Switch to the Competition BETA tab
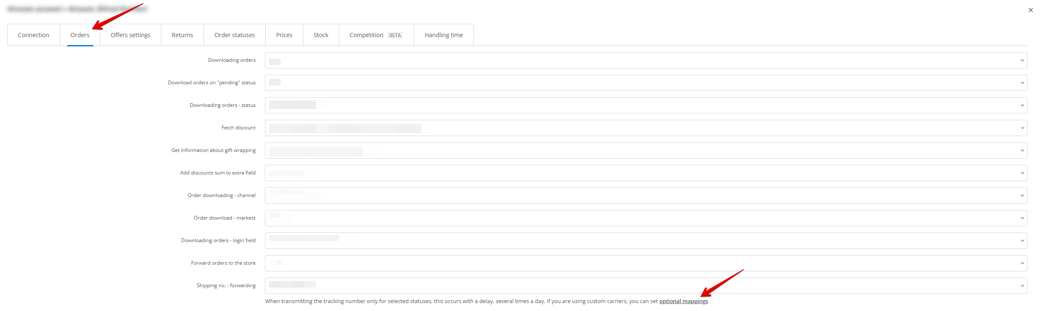Image resolution: width=1040 pixels, height=311 pixels. 376,35
